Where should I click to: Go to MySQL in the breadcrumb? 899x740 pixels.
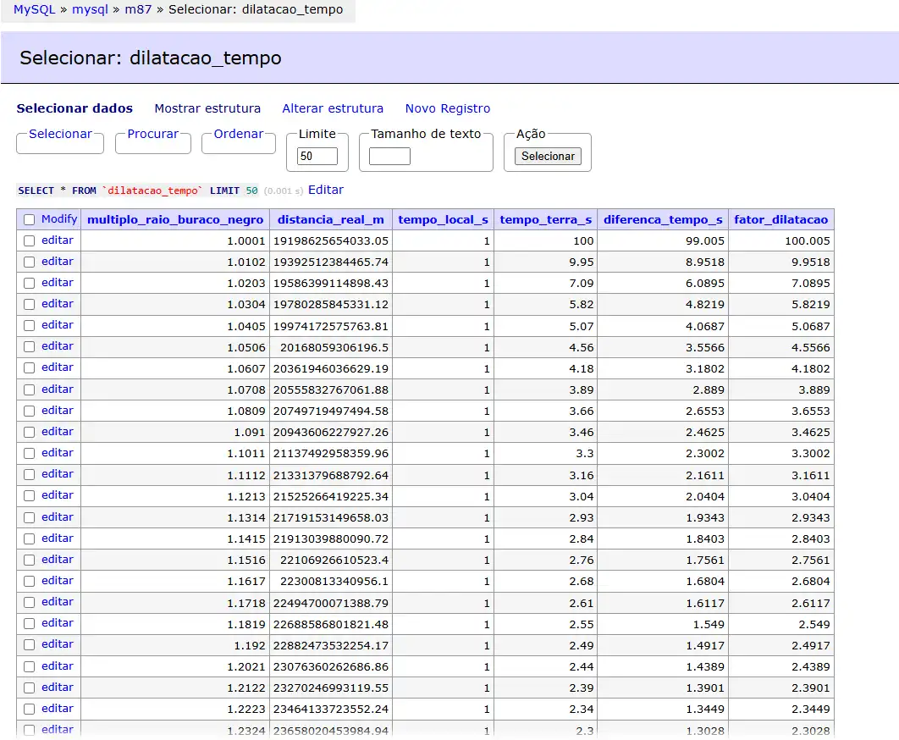pyautogui.click(x=35, y=10)
